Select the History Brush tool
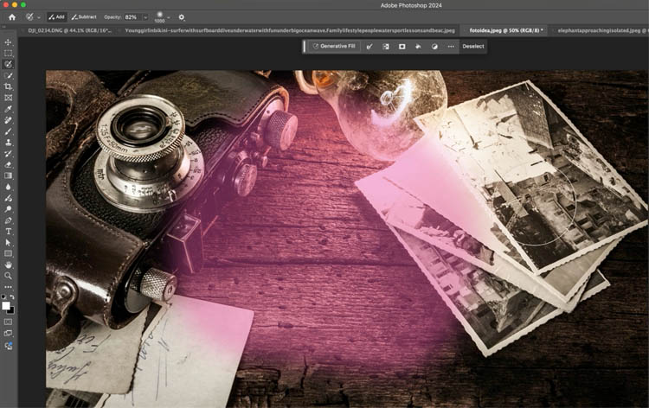This screenshot has width=649, height=408. (8, 154)
